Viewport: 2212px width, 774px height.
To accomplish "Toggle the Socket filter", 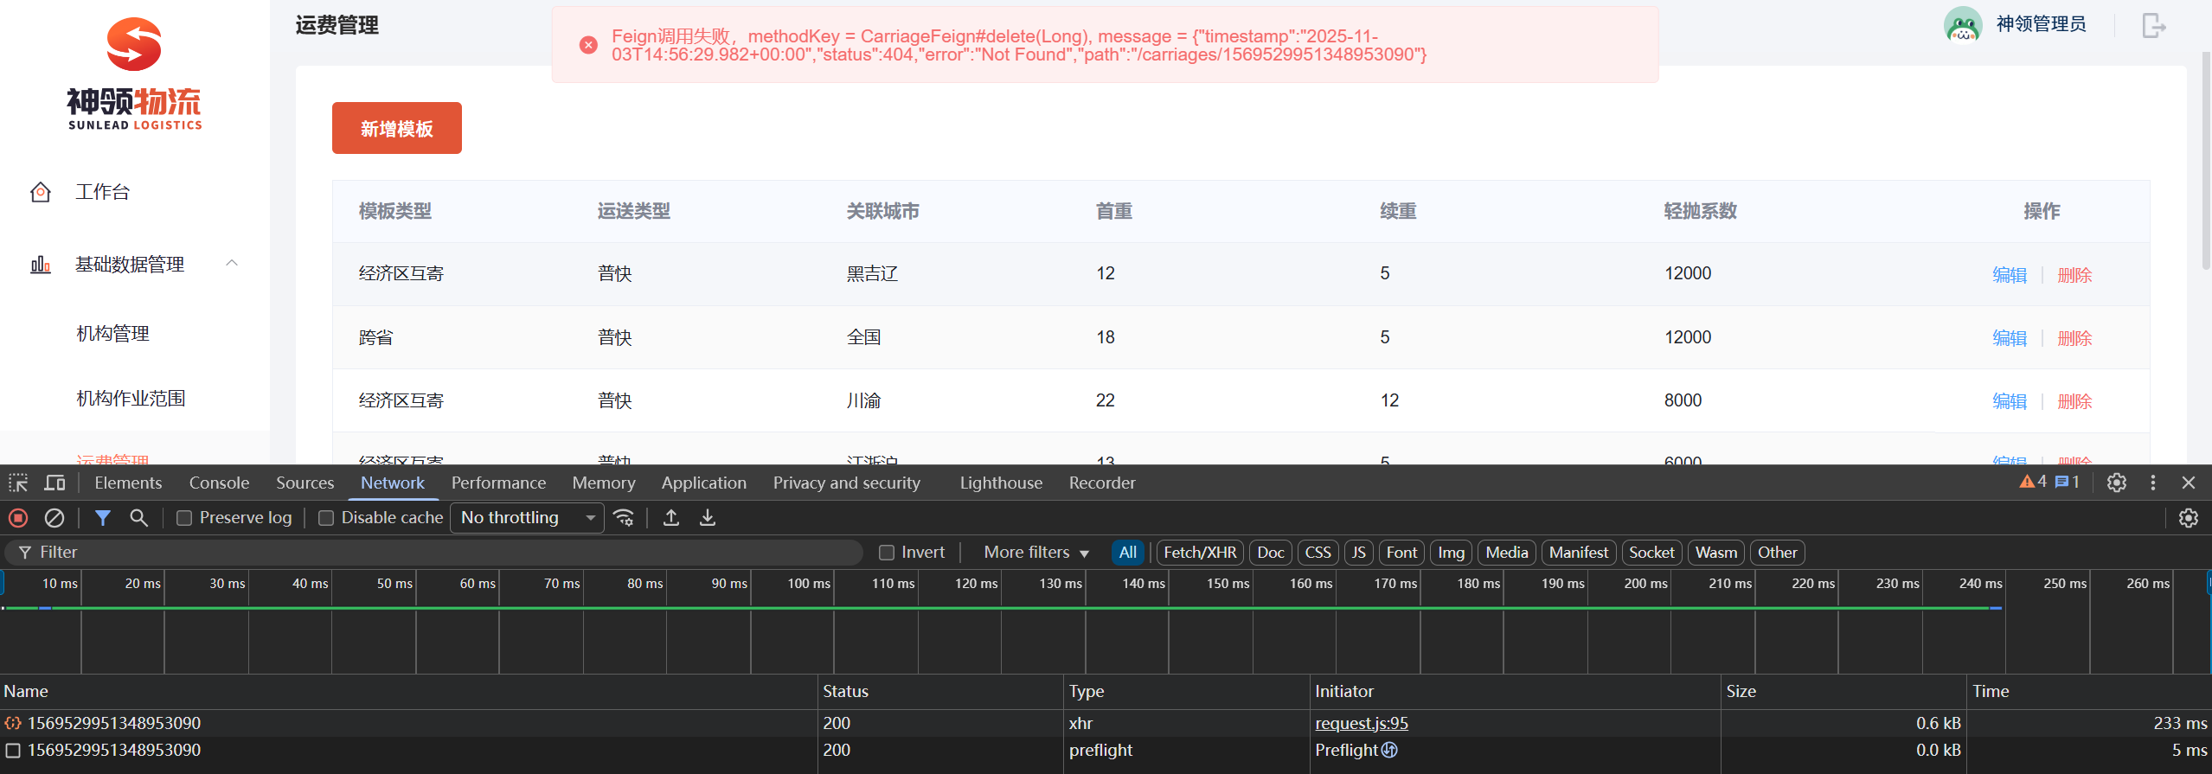I will (x=1651, y=553).
